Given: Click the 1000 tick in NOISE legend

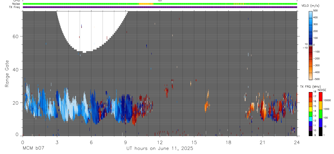Looking at the screenshot, I should 326,109.
